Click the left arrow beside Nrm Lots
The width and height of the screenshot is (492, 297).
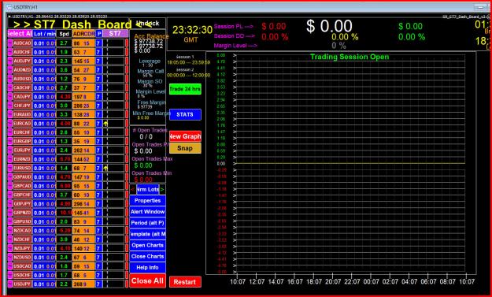point(133,189)
